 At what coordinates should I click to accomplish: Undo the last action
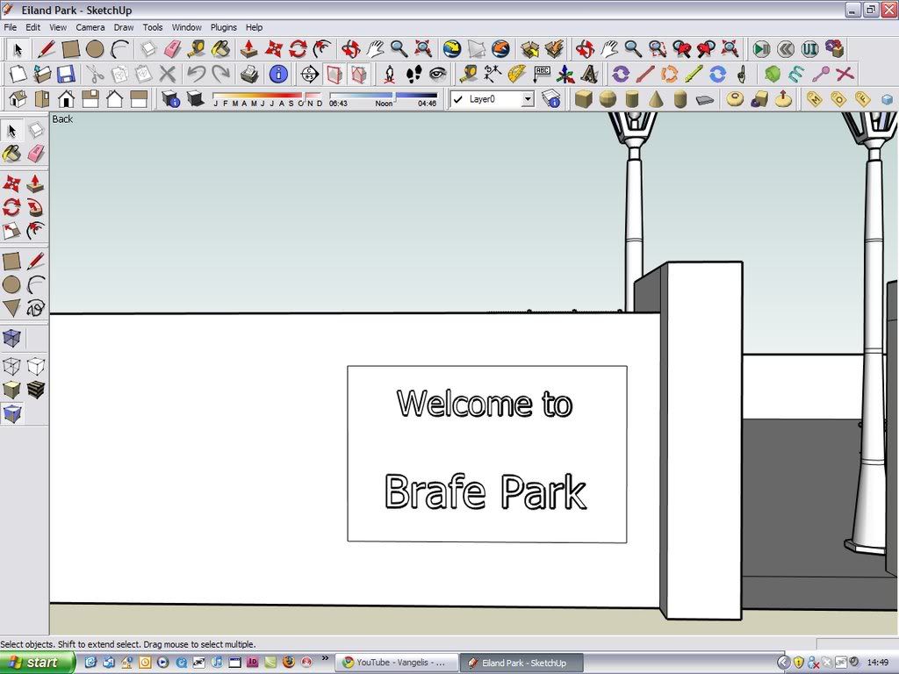[196, 74]
